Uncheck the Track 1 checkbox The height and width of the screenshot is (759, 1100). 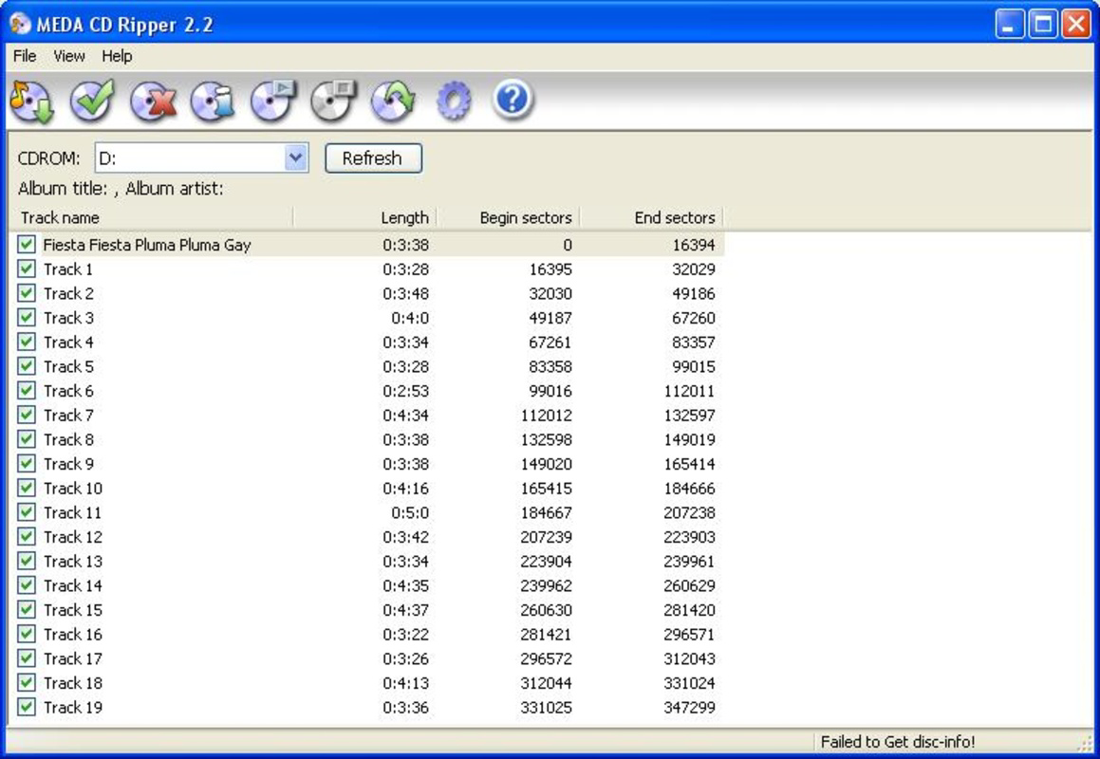tap(27, 268)
